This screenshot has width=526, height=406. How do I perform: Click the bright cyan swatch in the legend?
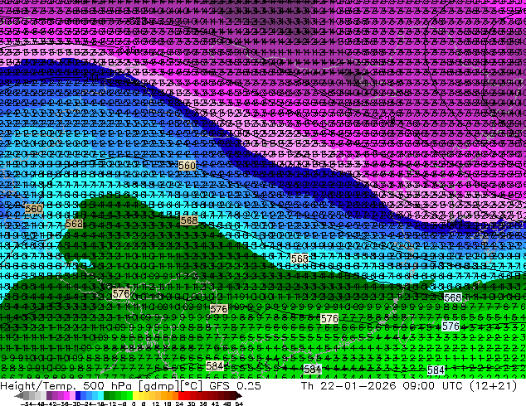pos(100,396)
